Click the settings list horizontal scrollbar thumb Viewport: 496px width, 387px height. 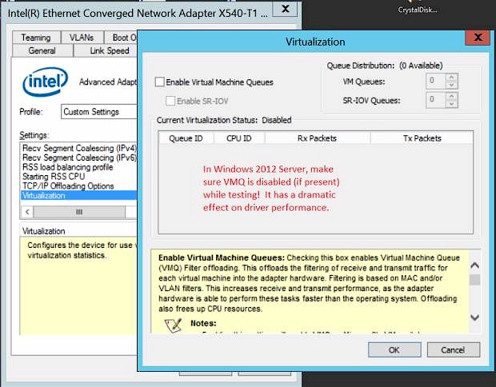pos(79,212)
